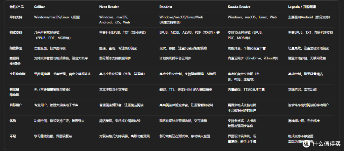Image resolution: width=344 pixels, height=151 pixels.
Task: Click cell '高度个性化定制,支持智能翻译、AI摘要'
Action: pos(188,74)
